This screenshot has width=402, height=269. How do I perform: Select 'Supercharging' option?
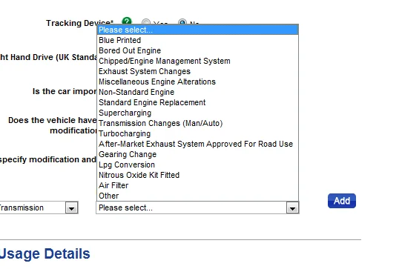click(x=198, y=113)
